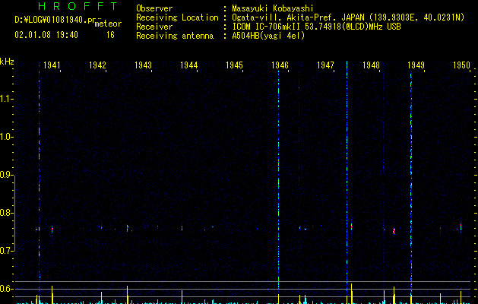Image resolution: width=478 pixels, height=304 pixels.
Task: Click the 1944 time marker
Action: coord(188,65)
